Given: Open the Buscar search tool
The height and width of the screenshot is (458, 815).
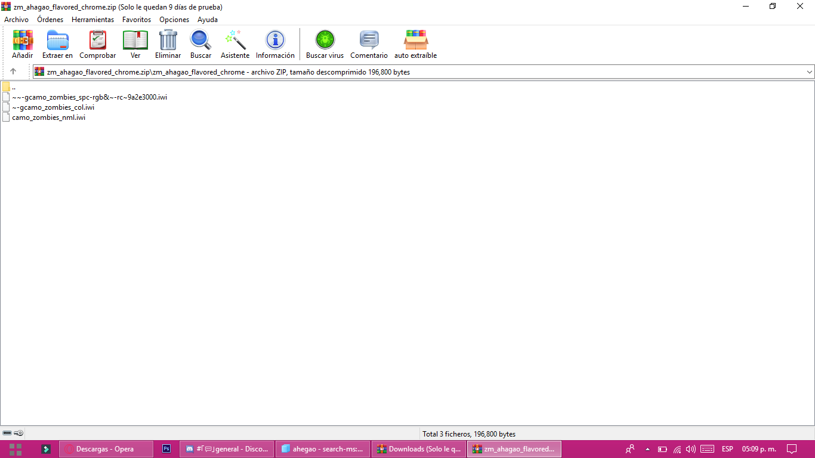Looking at the screenshot, I should point(201,45).
